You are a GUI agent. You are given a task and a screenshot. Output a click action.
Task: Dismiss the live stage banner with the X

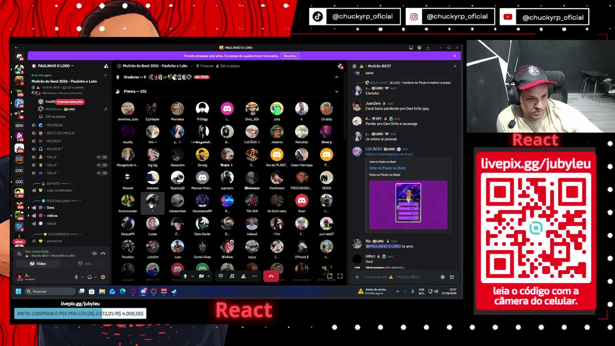(x=105, y=75)
